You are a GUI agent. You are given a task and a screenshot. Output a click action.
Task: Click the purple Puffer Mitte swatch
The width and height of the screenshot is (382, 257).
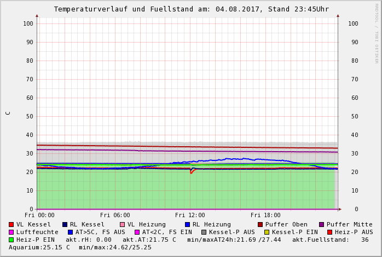(321, 224)
